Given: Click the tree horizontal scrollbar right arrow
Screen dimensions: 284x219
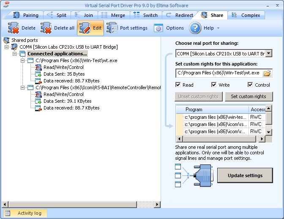Looking at the screenshot, I should tap(157, 204).
